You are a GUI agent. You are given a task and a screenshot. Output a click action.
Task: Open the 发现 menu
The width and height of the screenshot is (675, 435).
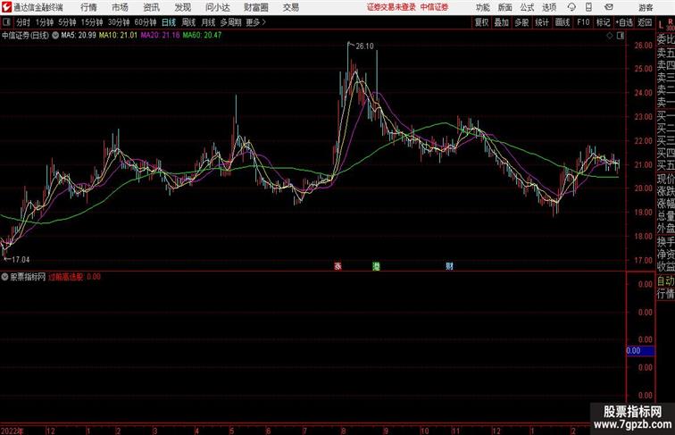coord(182,7)
